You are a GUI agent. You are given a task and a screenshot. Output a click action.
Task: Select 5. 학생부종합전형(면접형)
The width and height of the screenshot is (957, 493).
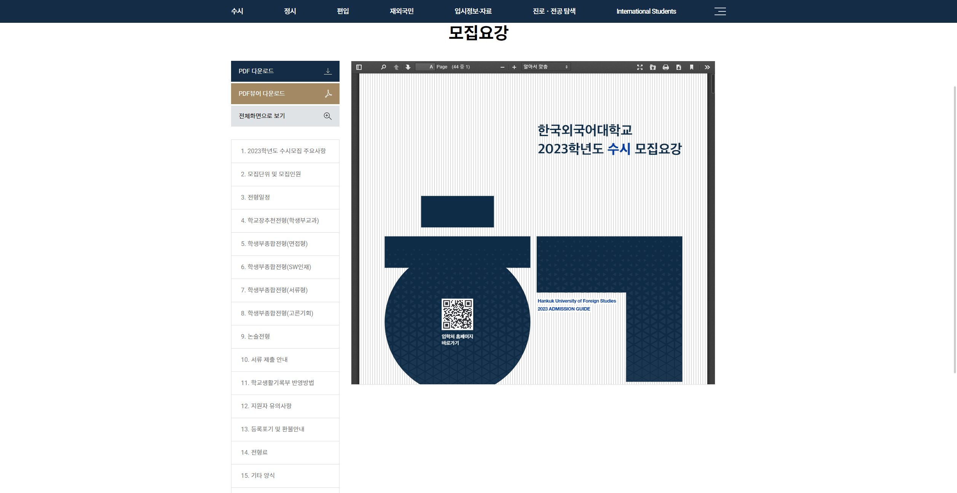[x=285, y=244]
